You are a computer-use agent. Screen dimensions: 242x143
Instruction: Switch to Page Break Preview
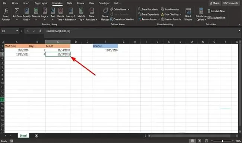tap(207, 141)
